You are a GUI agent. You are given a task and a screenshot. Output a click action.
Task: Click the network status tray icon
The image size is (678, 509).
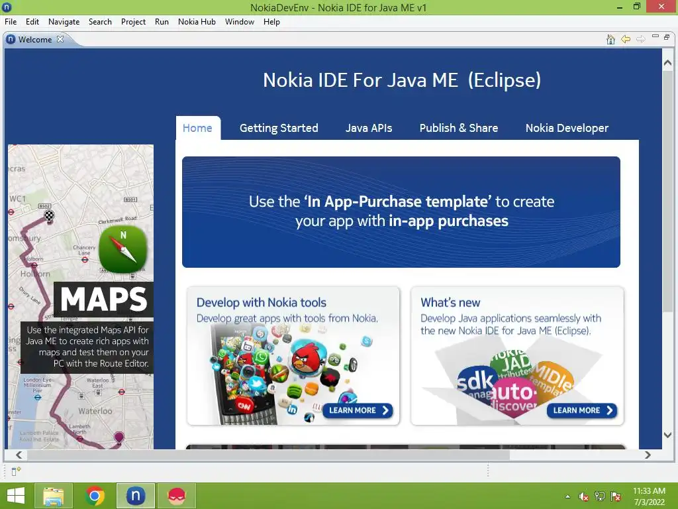coord(600,496)
